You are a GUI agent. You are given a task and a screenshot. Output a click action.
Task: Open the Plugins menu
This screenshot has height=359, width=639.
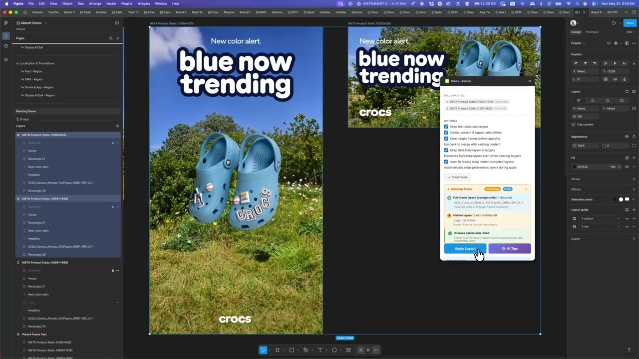[127, 3]
